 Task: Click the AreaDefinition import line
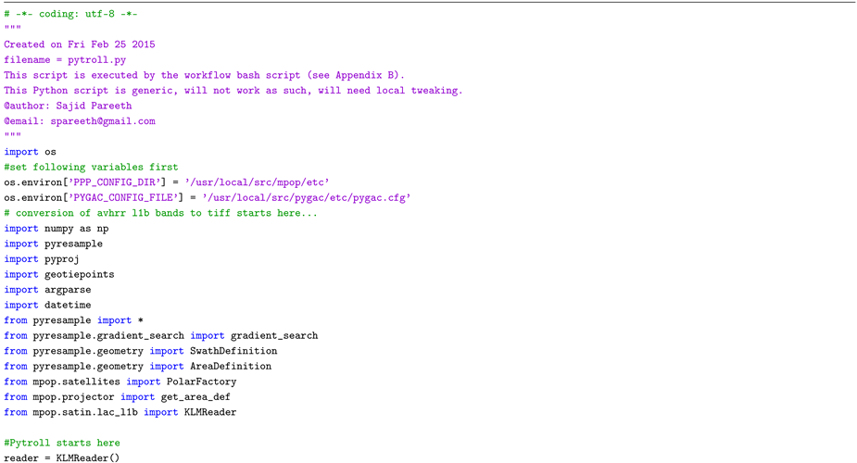(138, 366)
